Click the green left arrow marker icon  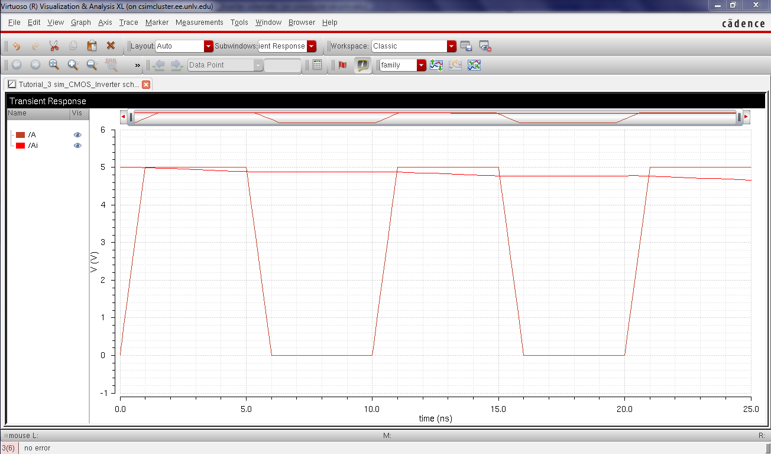[x=158, y=65]
